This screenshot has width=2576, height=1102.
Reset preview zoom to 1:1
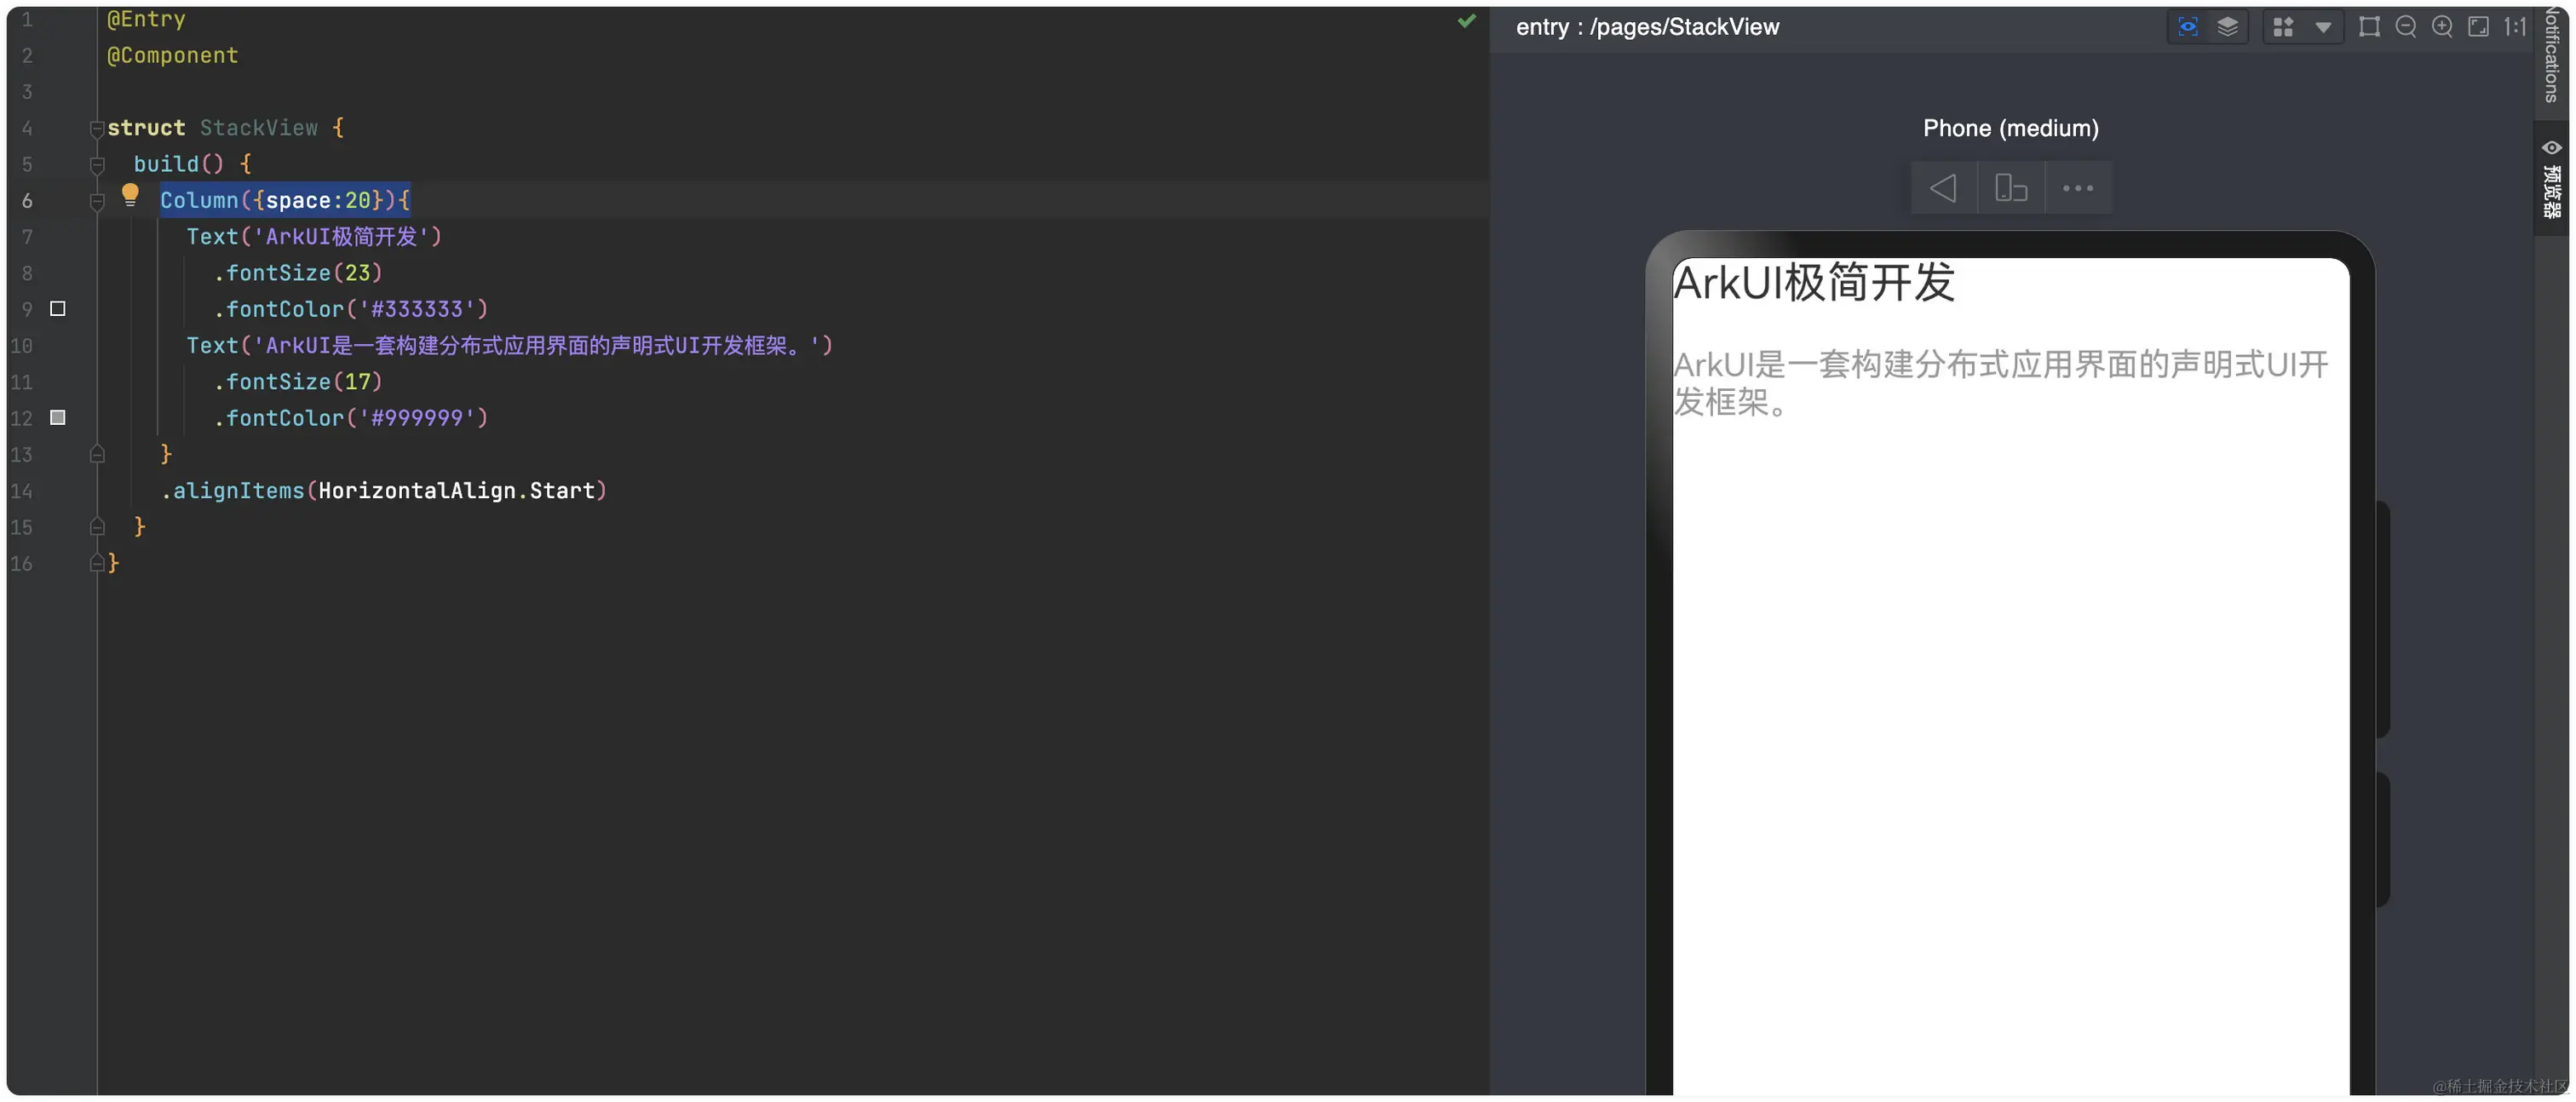coord(2515,27)
